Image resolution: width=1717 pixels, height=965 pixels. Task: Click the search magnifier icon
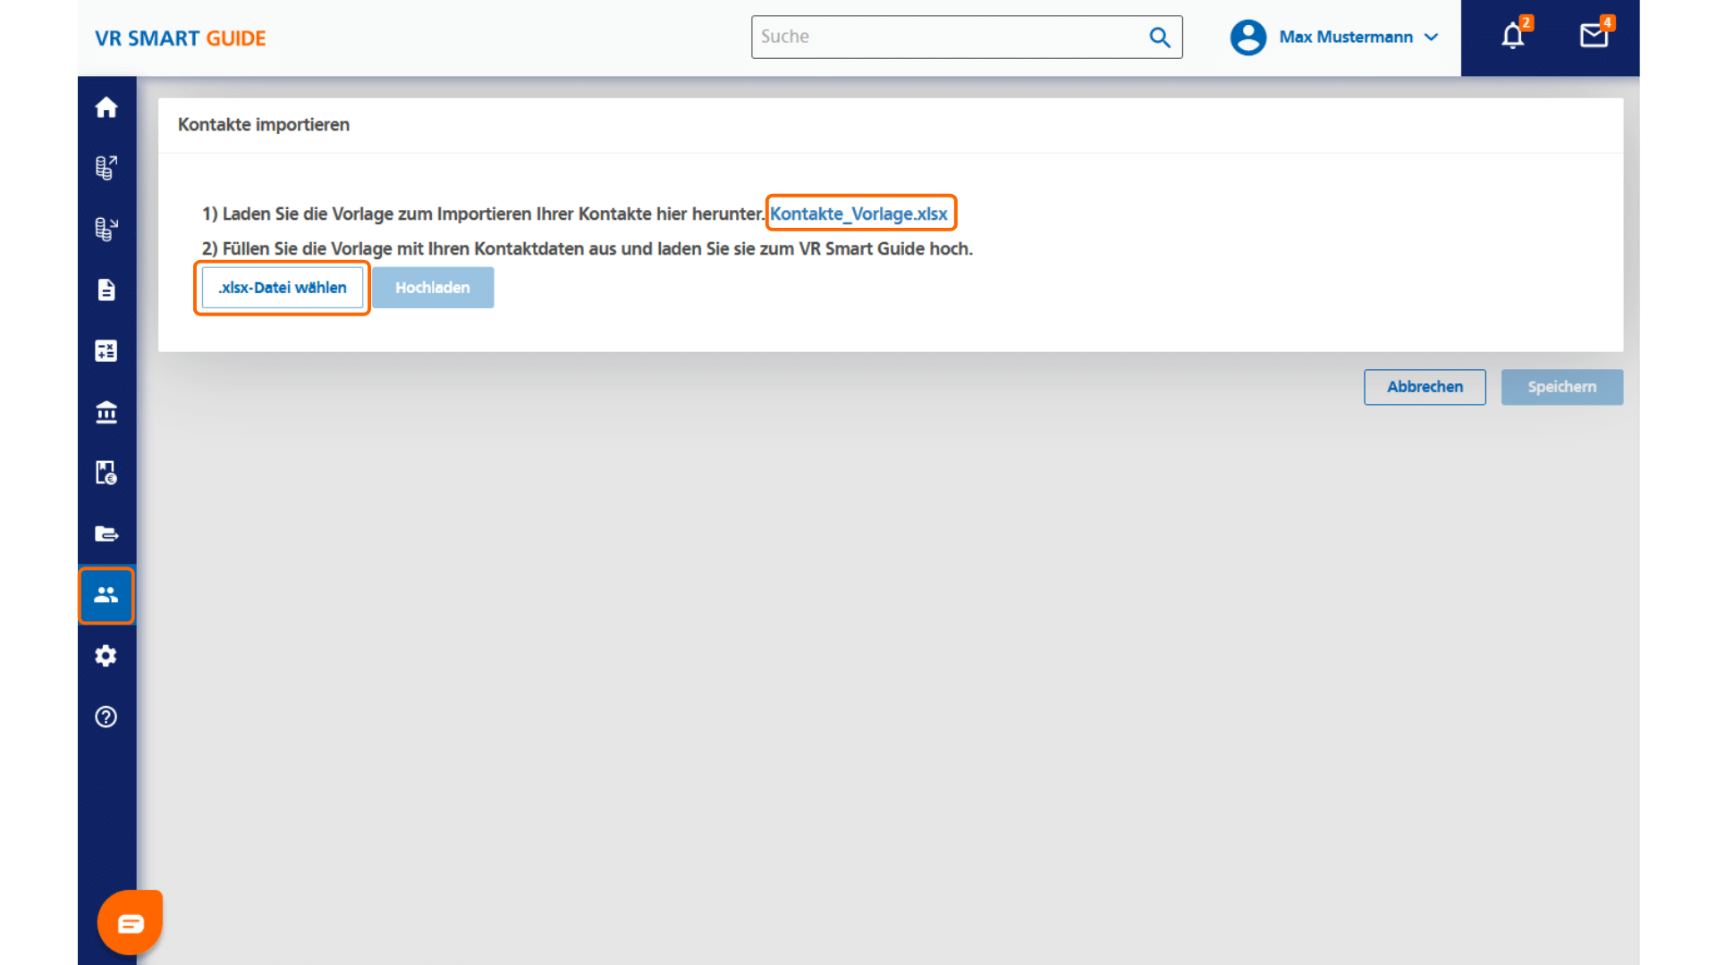click(x=1160, y=38)
